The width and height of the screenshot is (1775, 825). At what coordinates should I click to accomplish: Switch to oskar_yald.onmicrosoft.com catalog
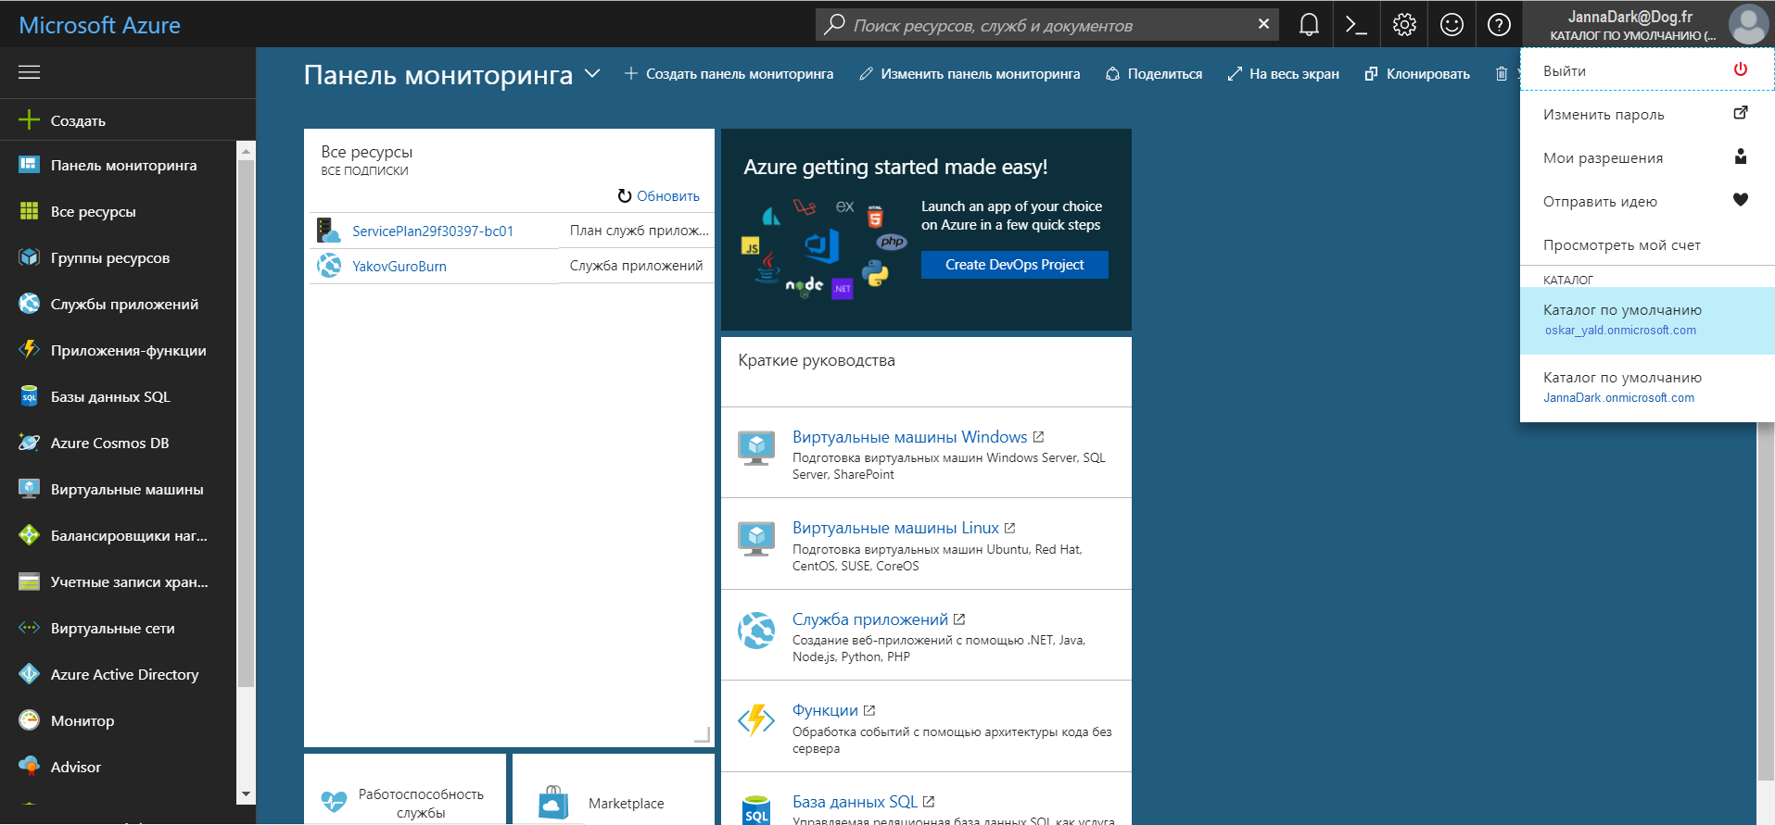point(1647,320)
